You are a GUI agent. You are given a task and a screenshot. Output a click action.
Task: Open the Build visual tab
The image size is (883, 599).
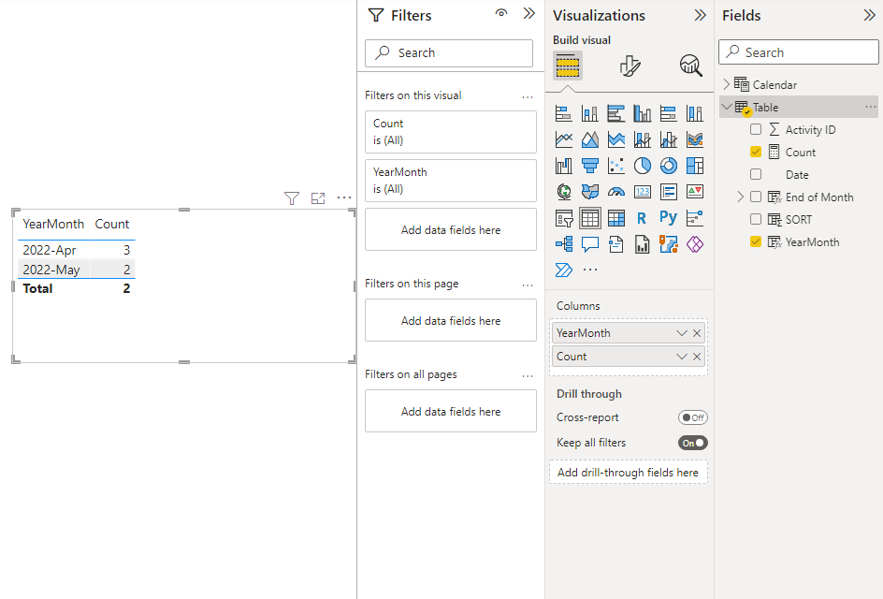click(x=568, y=66)
